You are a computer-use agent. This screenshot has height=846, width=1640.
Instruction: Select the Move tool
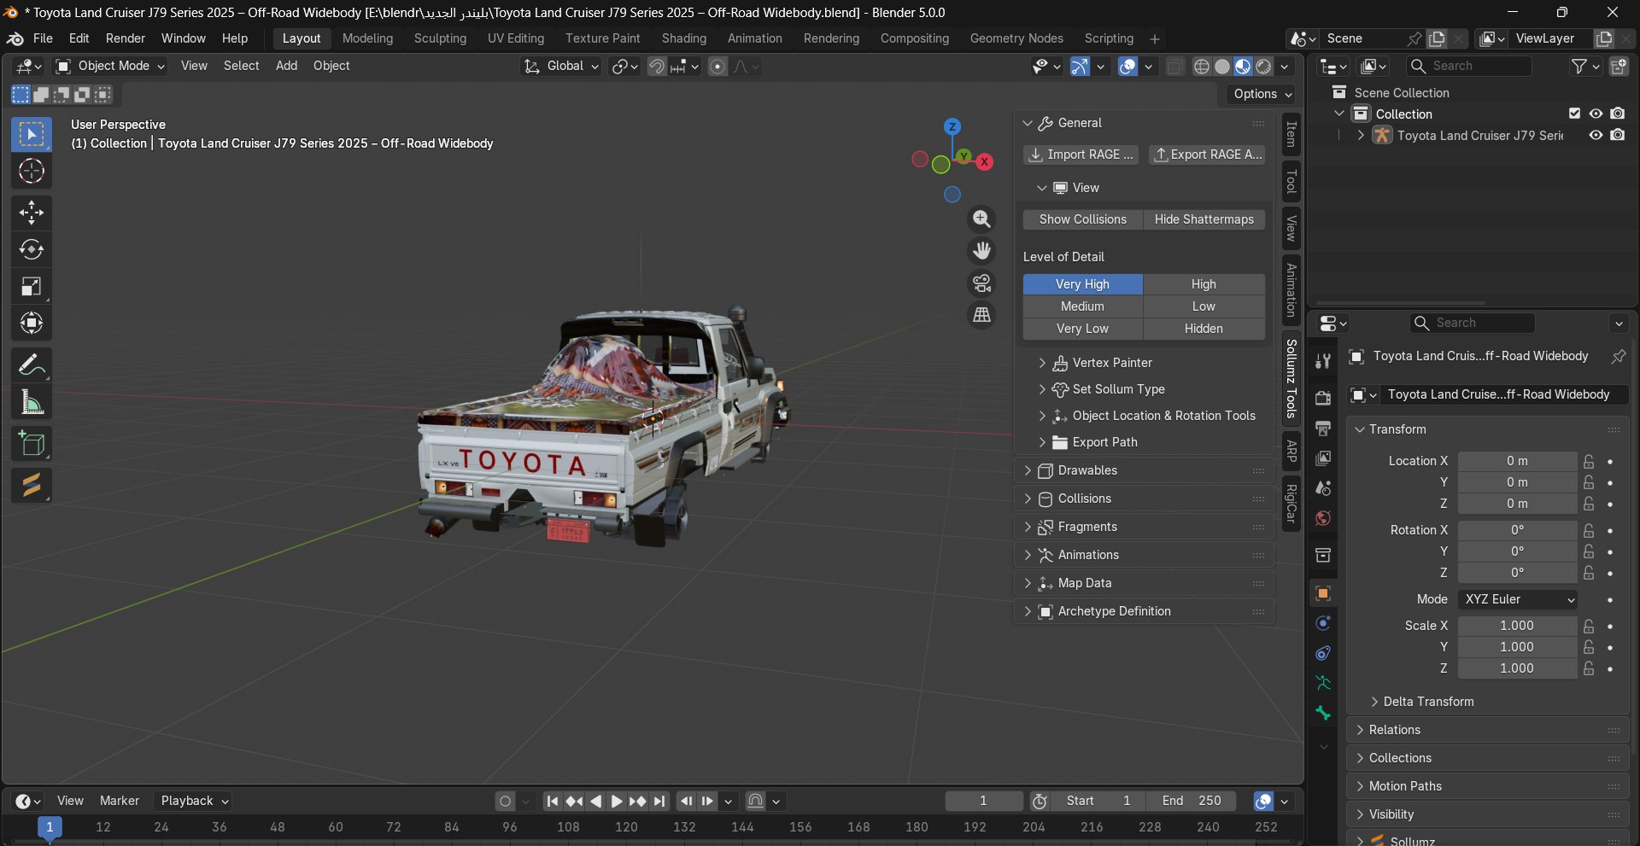click(32, 213)
